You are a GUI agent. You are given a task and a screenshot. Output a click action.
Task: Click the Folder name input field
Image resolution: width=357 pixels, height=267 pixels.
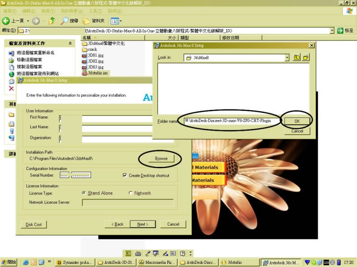[232, 121]
